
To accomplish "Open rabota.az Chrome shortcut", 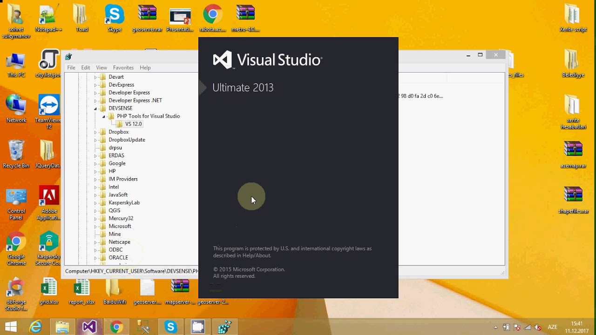I will coord(213,19).
